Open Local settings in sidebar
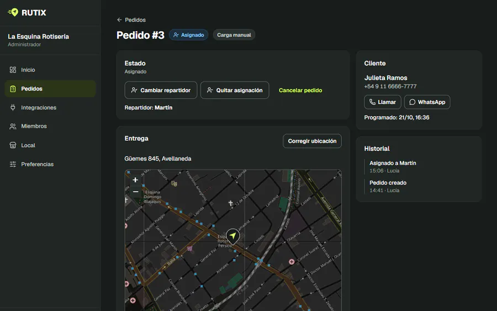Screen dimensions: 497x311 click(50, 145)
